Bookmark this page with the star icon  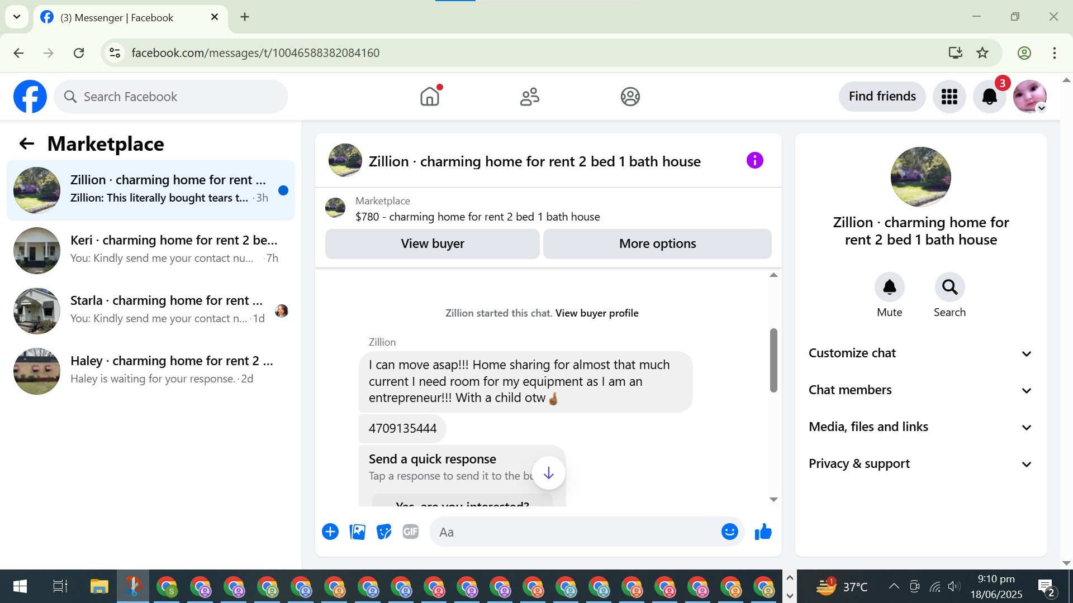(982, 53)
